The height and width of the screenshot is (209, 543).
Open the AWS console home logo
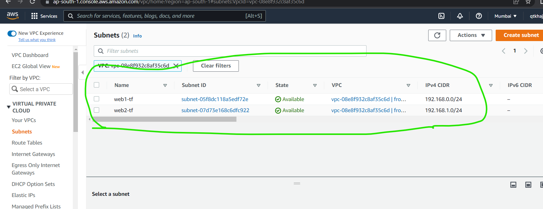(x=13, y=16)
